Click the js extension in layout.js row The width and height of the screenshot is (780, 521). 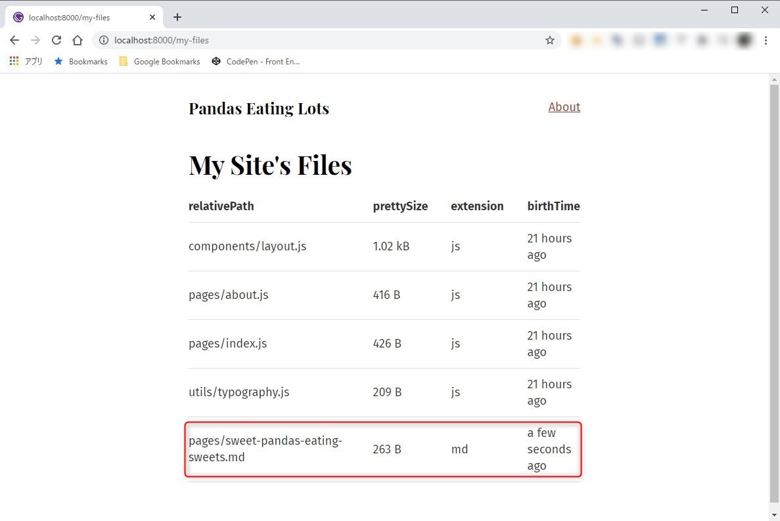(455, 246)
